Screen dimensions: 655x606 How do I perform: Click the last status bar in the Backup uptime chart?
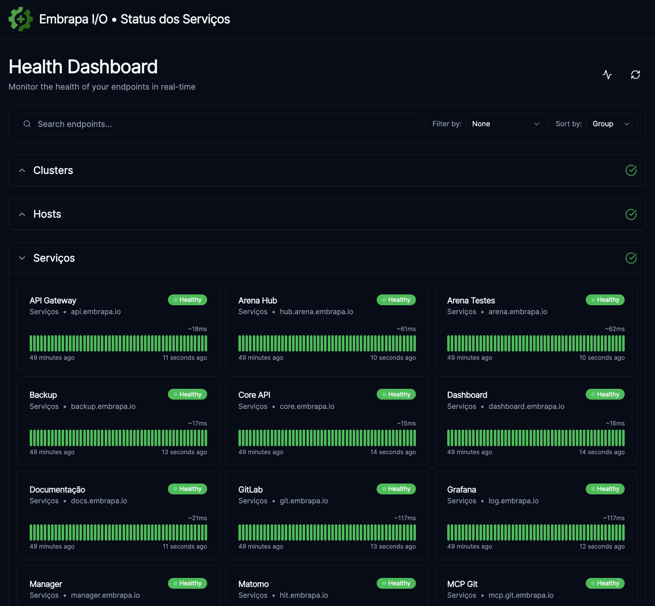point(206,438)
